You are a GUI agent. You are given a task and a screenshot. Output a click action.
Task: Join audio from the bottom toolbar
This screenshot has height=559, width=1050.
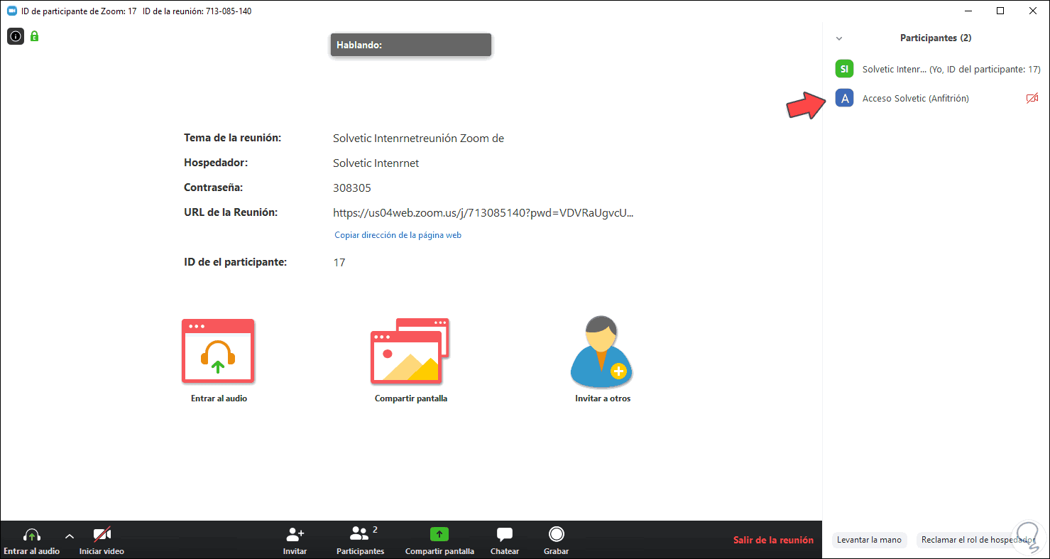click(x=31, y=541)
